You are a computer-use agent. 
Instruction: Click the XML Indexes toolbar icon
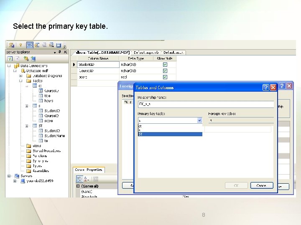click(x=51, y=45)
